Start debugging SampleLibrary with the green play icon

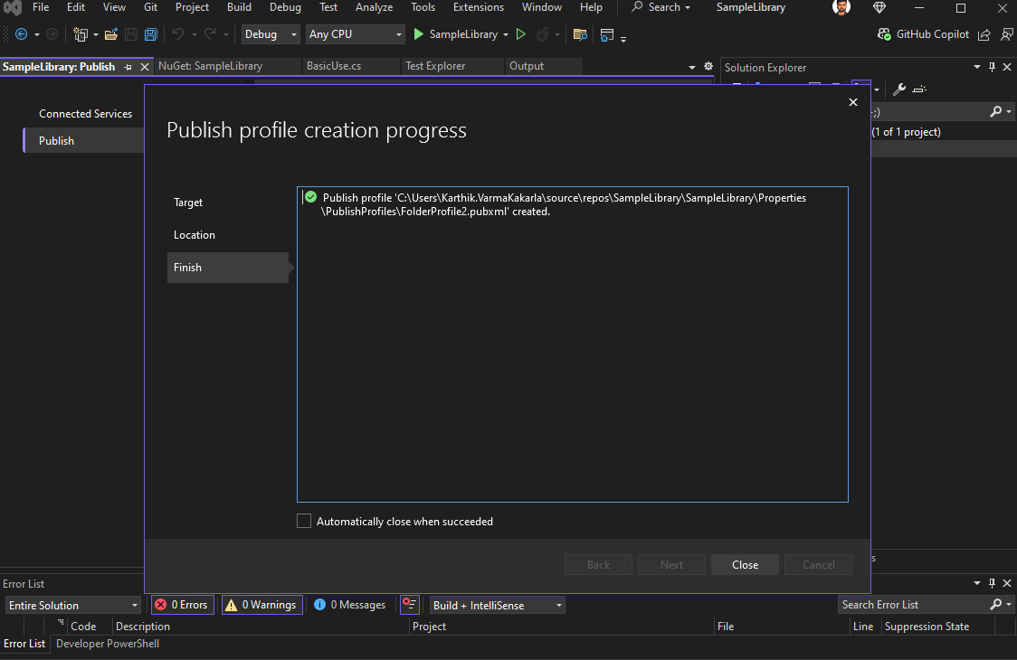[418, 34]
